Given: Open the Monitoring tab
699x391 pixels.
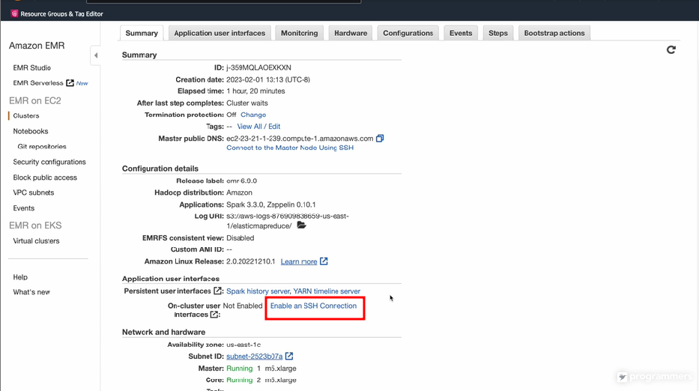Looking at the screenshot, I should (299, 33).
